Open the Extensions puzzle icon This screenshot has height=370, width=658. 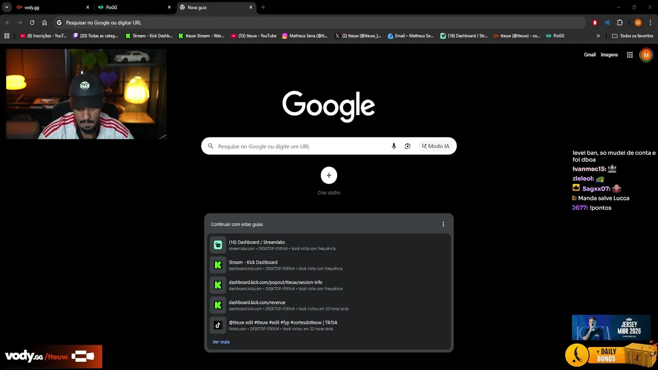point(620,23)
